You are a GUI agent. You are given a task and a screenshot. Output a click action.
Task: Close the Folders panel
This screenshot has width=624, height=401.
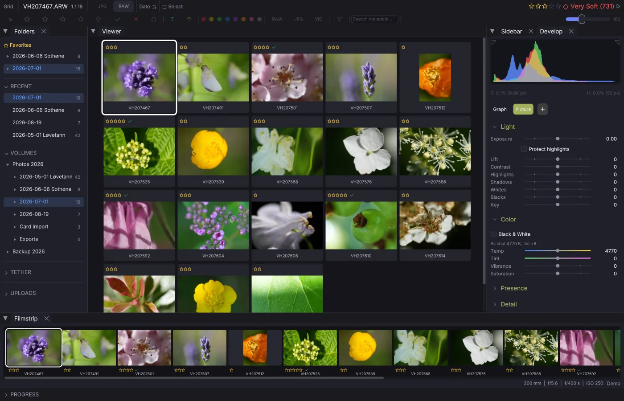click(44, 31)
